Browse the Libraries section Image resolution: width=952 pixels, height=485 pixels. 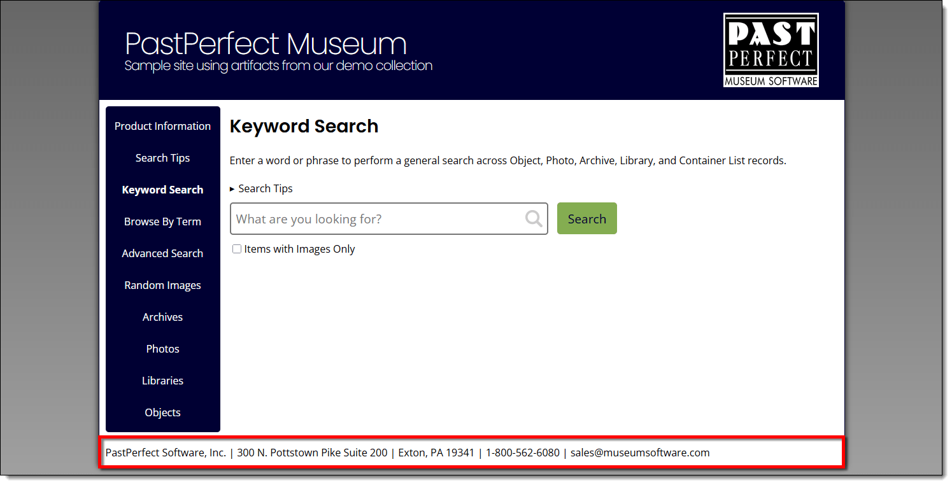click(162, 381)
